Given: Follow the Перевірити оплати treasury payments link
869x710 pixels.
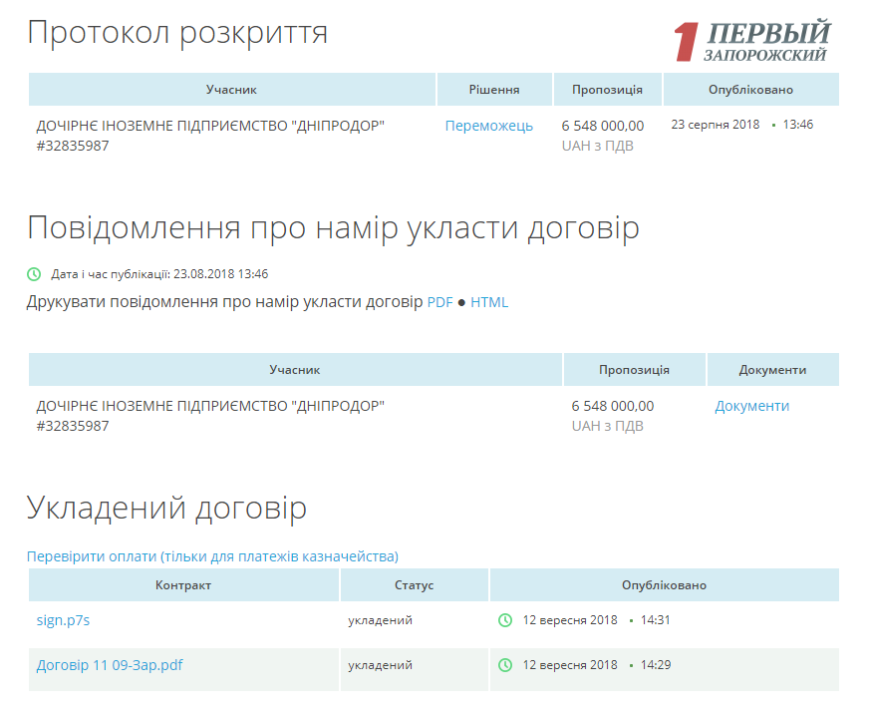Looking at the screenshot, I should point(212,556).
